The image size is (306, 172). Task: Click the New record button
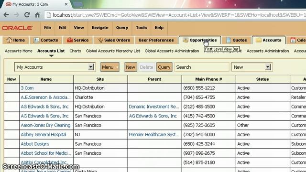[131, 67]
